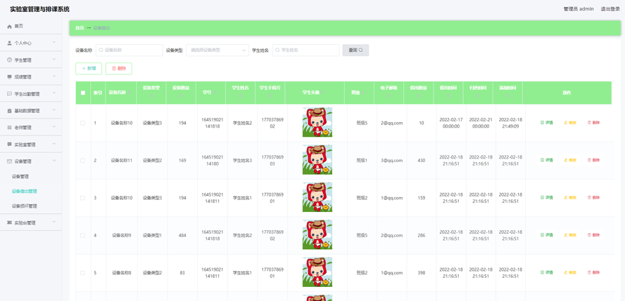Click the 删除 trash icon in row 3

590,198
